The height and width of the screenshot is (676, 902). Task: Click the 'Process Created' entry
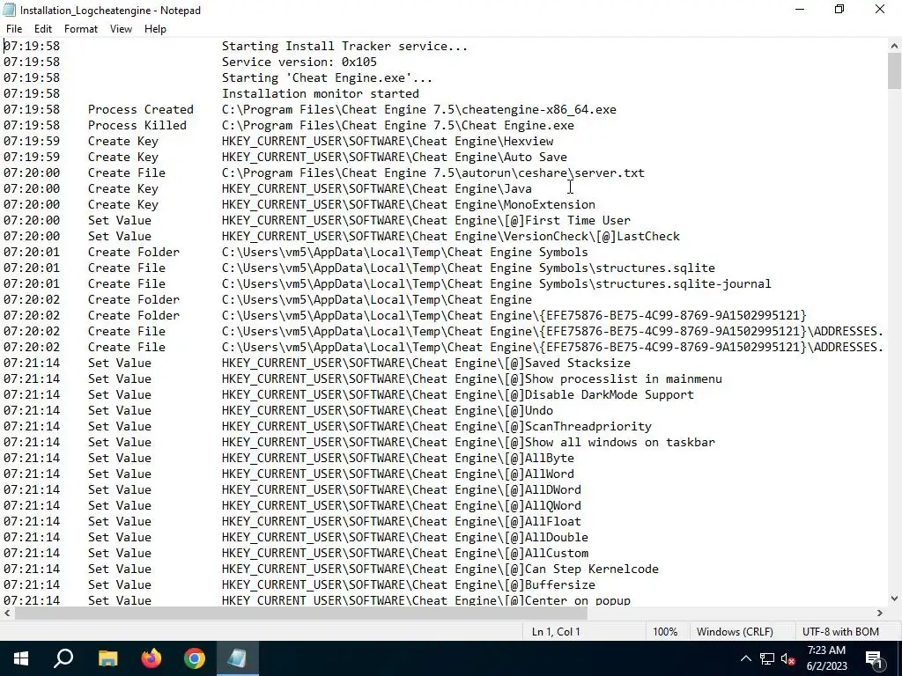click(140, 109)
